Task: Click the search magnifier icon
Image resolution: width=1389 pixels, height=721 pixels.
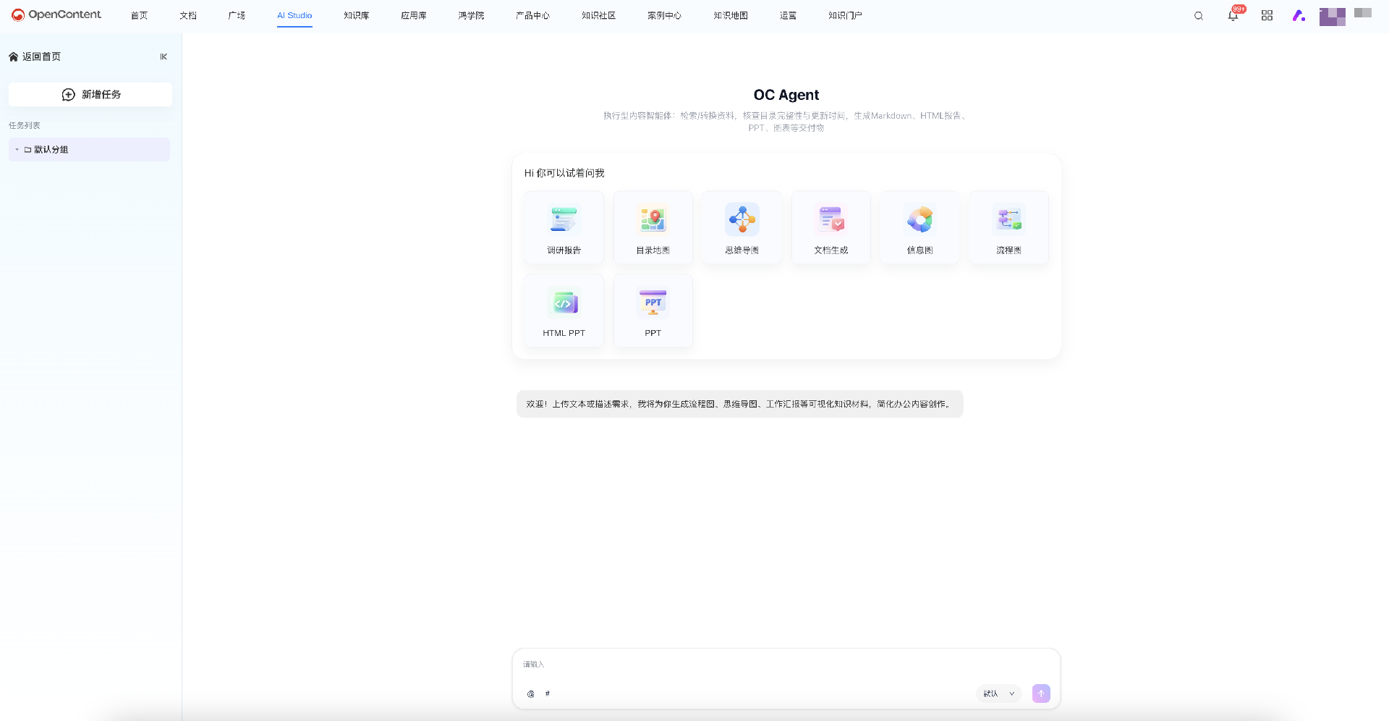Action: pyautogui.click(x=1199, y=16)
